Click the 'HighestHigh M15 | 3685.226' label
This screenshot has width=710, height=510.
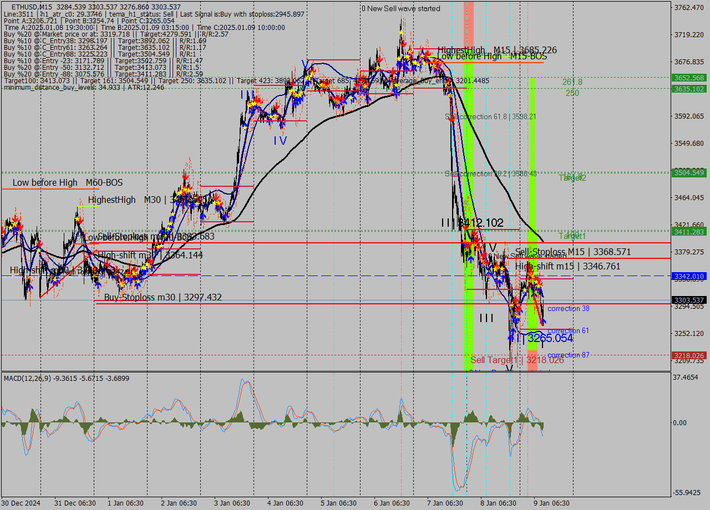tap(497, 50)
